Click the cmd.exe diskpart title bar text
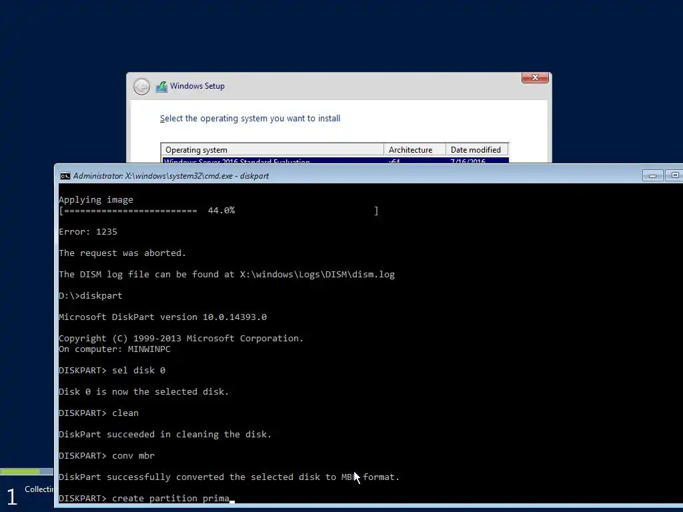 click(171, 176)
